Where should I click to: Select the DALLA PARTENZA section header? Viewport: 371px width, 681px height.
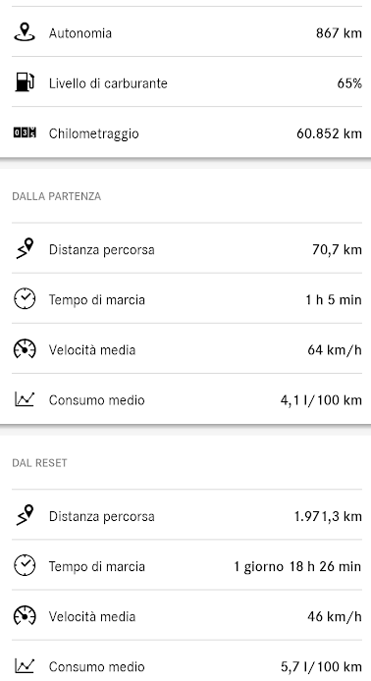[57, 196]
